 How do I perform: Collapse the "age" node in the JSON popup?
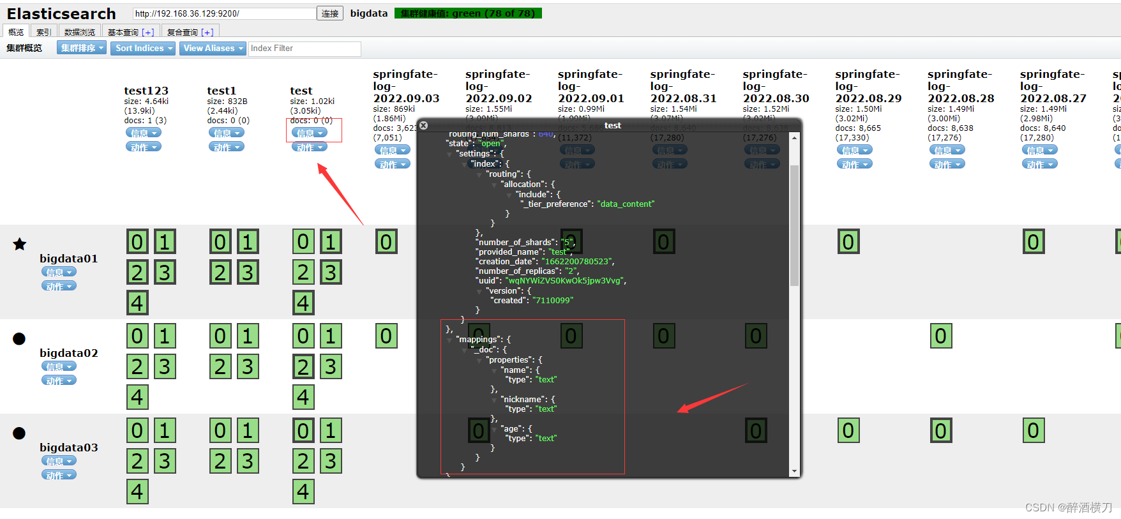tap(494, 429)
